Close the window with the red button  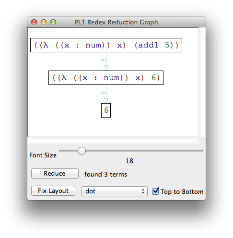click(x=34, y=22)
